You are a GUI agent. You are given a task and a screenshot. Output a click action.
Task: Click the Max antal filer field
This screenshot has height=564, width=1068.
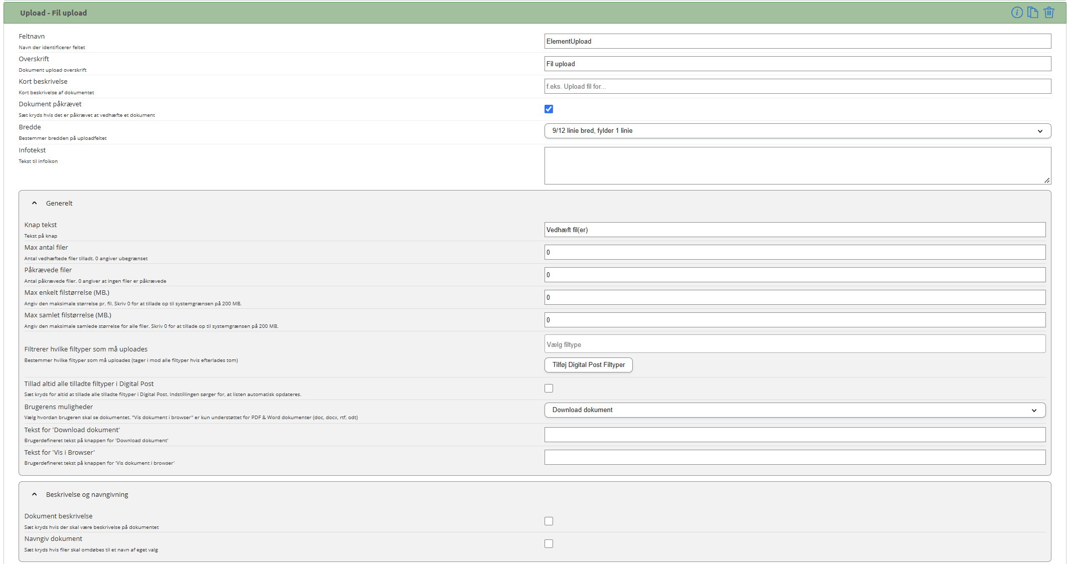(x=795, y=252)
